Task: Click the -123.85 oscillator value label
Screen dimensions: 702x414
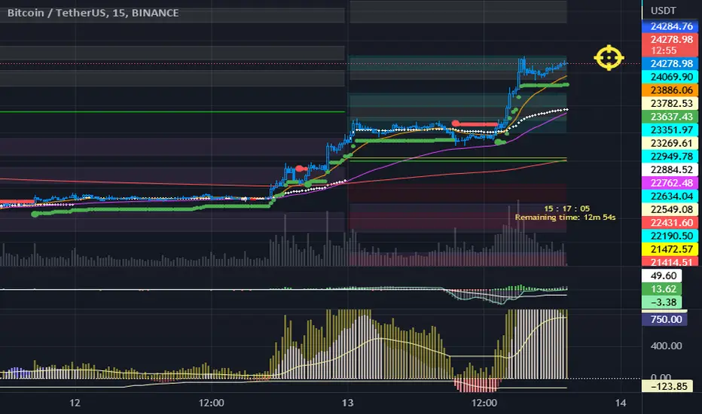Action: [x=667, y=386]
